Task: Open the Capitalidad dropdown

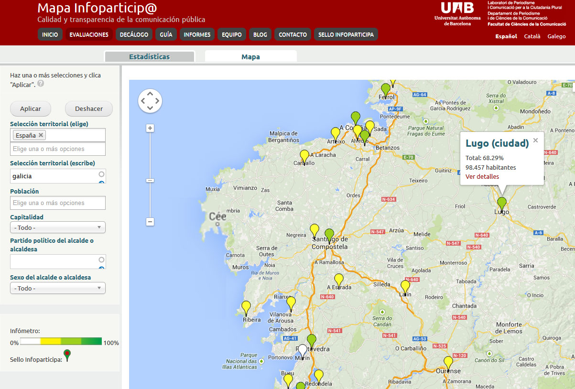Action: 58,227
